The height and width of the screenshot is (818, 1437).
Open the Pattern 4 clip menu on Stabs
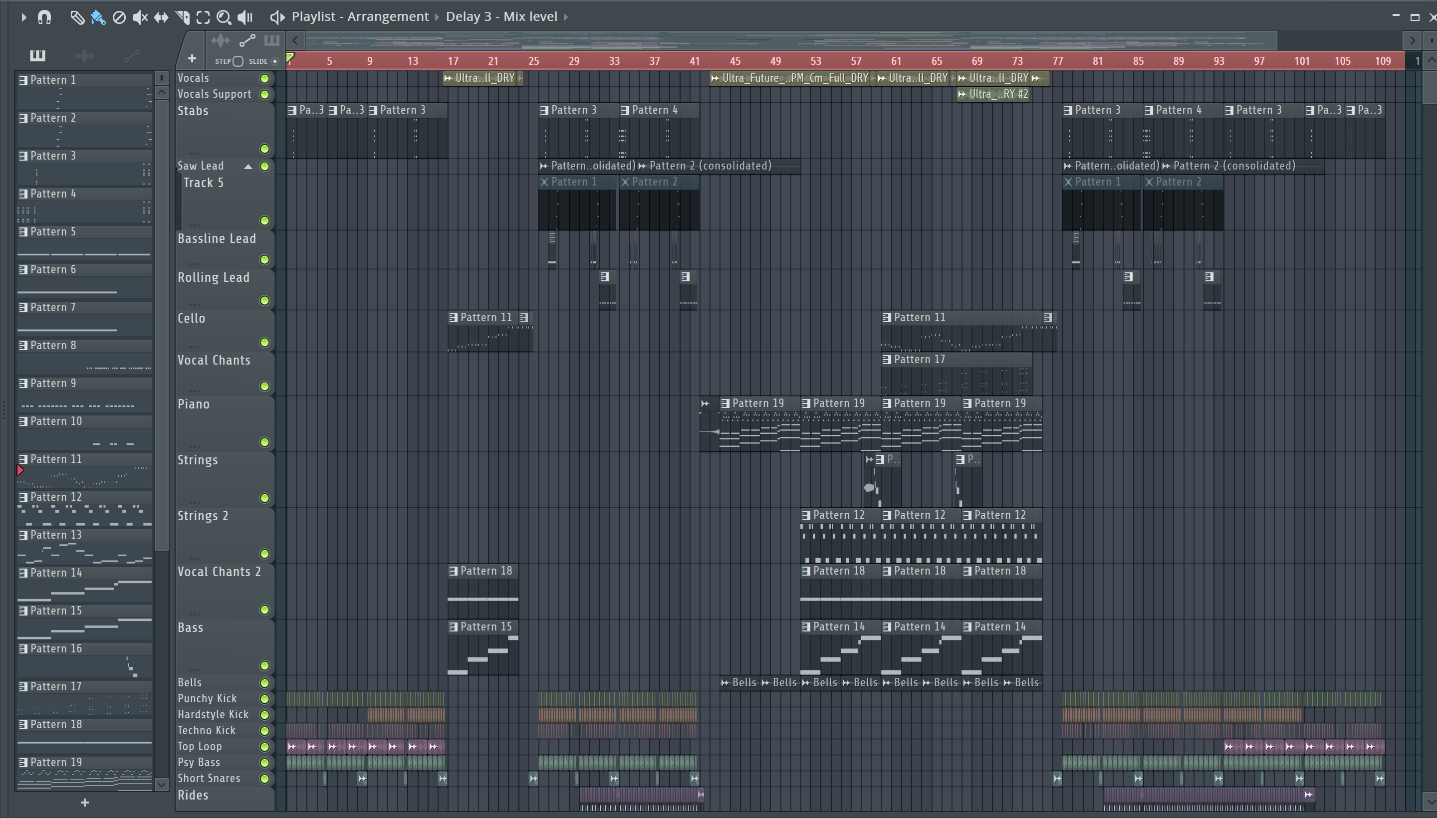625,111
